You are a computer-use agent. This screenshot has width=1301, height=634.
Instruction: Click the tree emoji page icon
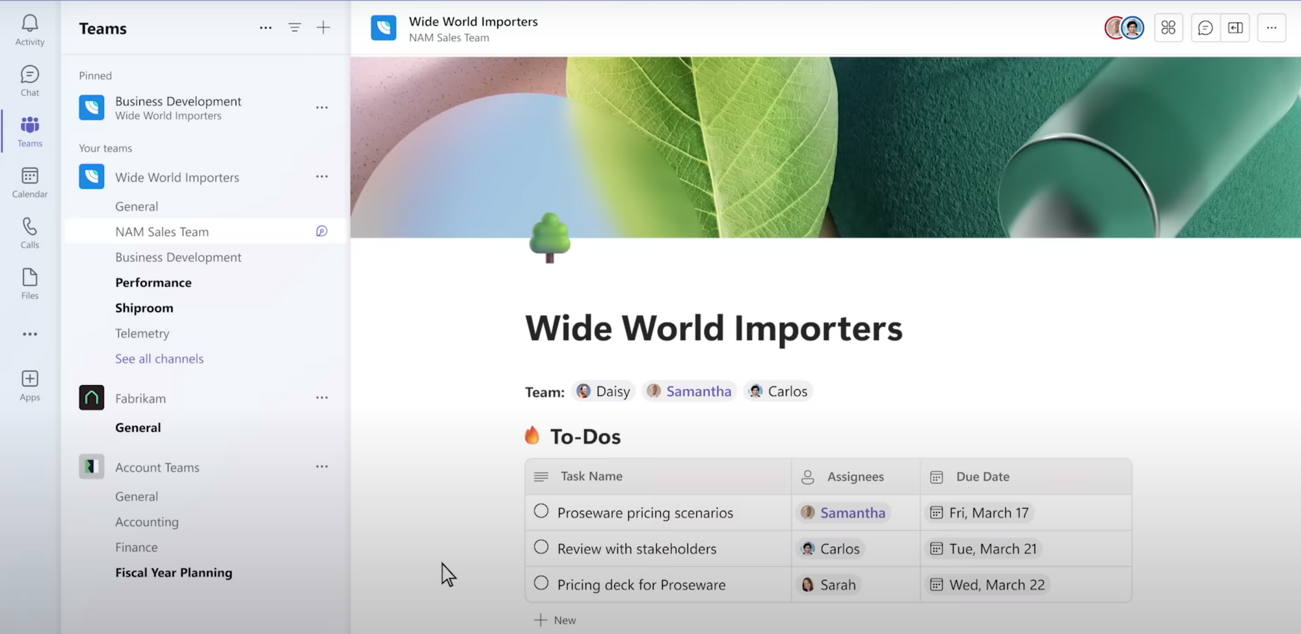tap(550, 238)
